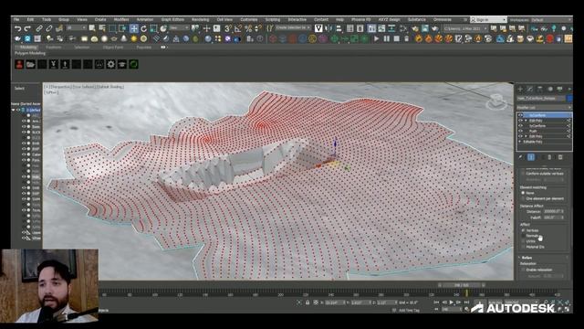Collapse the scene explorer root node

(14, 110)
